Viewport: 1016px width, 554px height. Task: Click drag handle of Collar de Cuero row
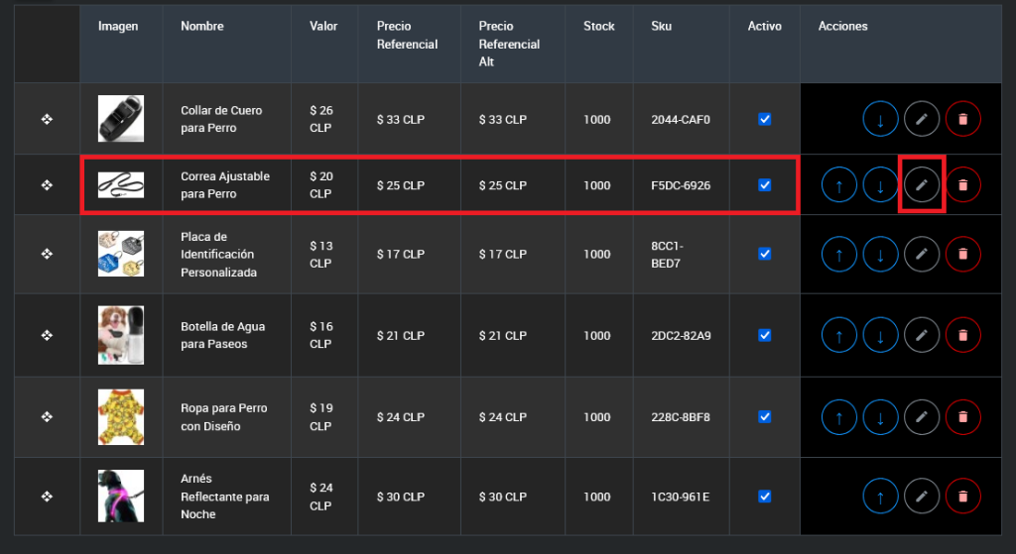(x=47, y=120)
